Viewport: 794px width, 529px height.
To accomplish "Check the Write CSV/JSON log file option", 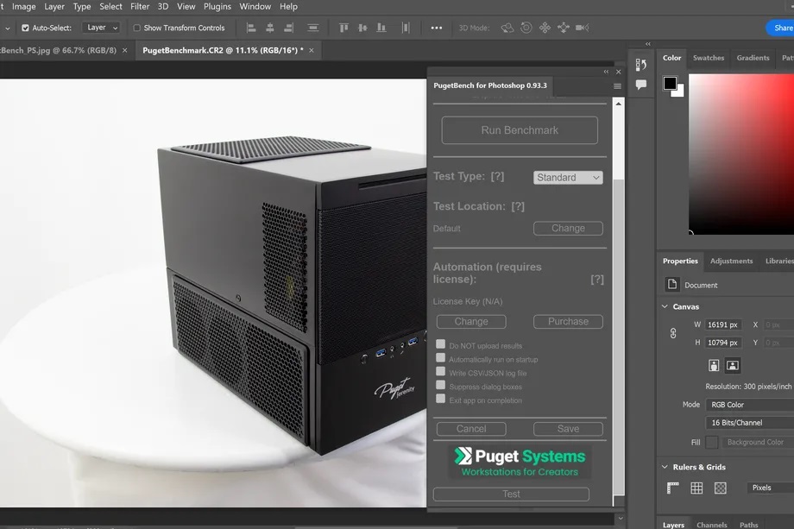I will click(x=441, y=372).
